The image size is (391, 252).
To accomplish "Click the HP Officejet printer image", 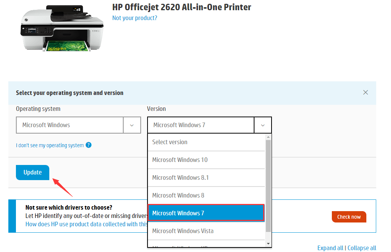I will [62, 28].
